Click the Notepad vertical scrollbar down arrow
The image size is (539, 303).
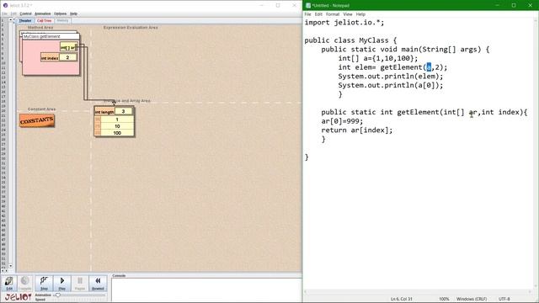tap(536, 286)
